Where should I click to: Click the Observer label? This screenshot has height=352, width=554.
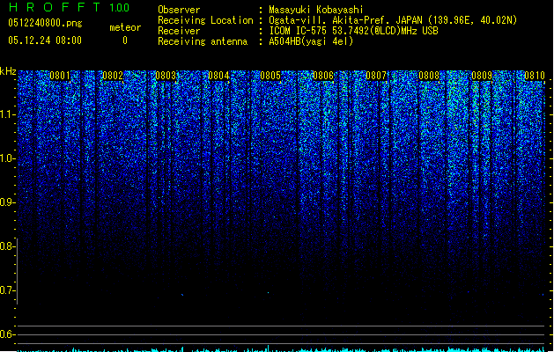[179, 10]
